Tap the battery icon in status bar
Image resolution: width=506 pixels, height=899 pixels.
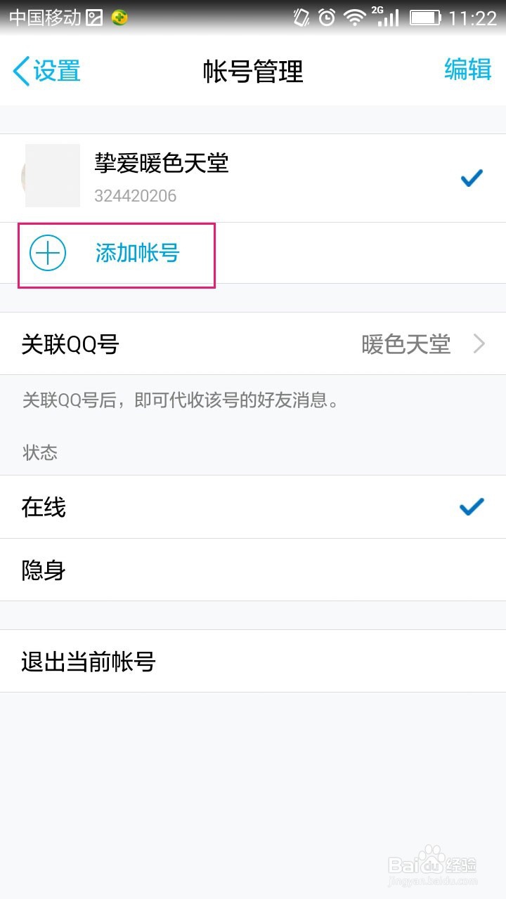tap(425, 18)
